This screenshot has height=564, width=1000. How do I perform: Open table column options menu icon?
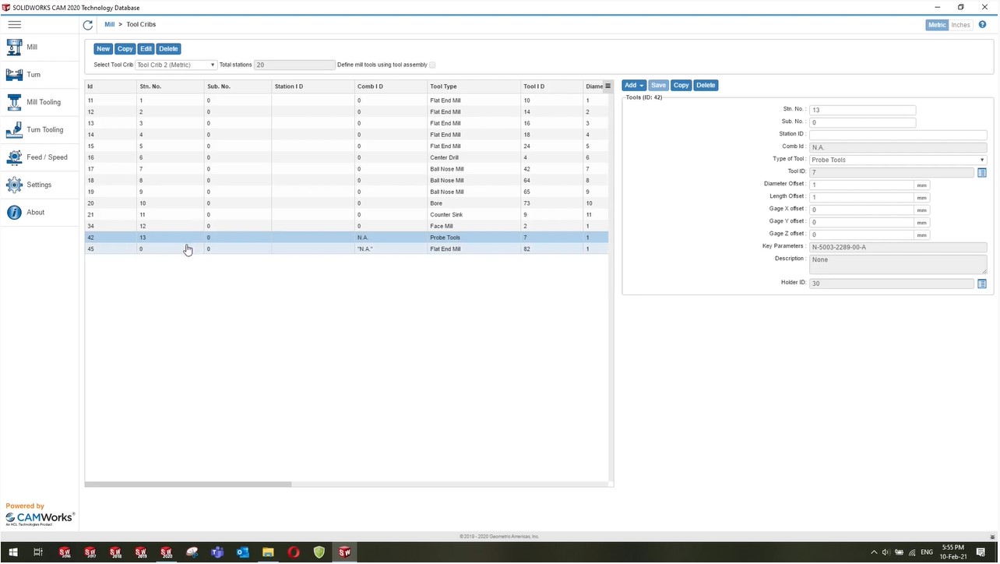click(x=607, y=86)
